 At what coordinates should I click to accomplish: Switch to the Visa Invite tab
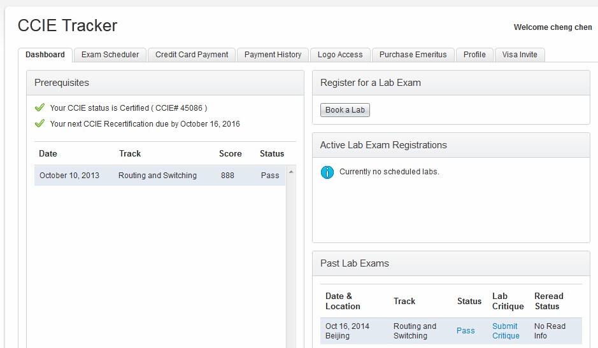pos(520,55)
